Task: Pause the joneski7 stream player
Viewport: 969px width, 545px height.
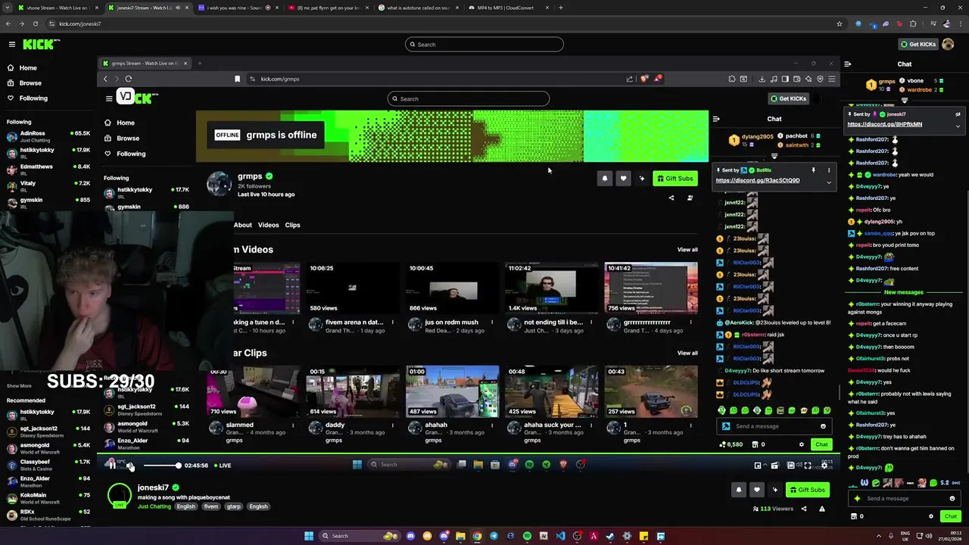Action: (111, 465)
